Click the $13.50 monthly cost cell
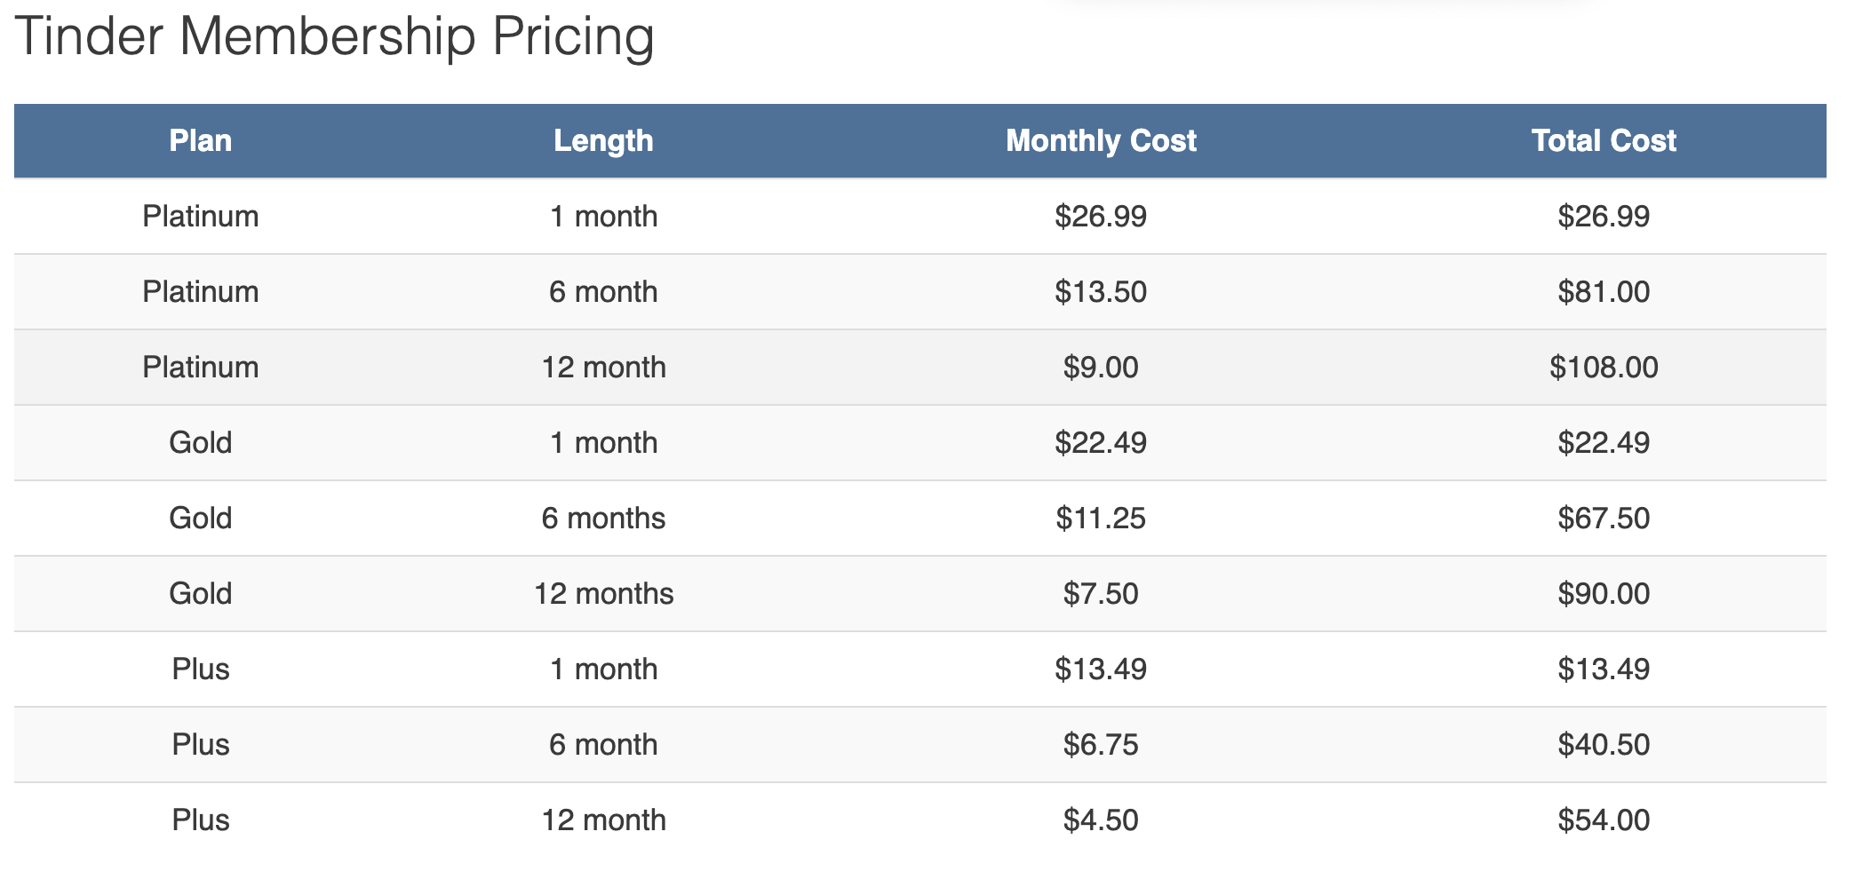The width and height of the screenshot is (1855, 895). coord(1101,292)
